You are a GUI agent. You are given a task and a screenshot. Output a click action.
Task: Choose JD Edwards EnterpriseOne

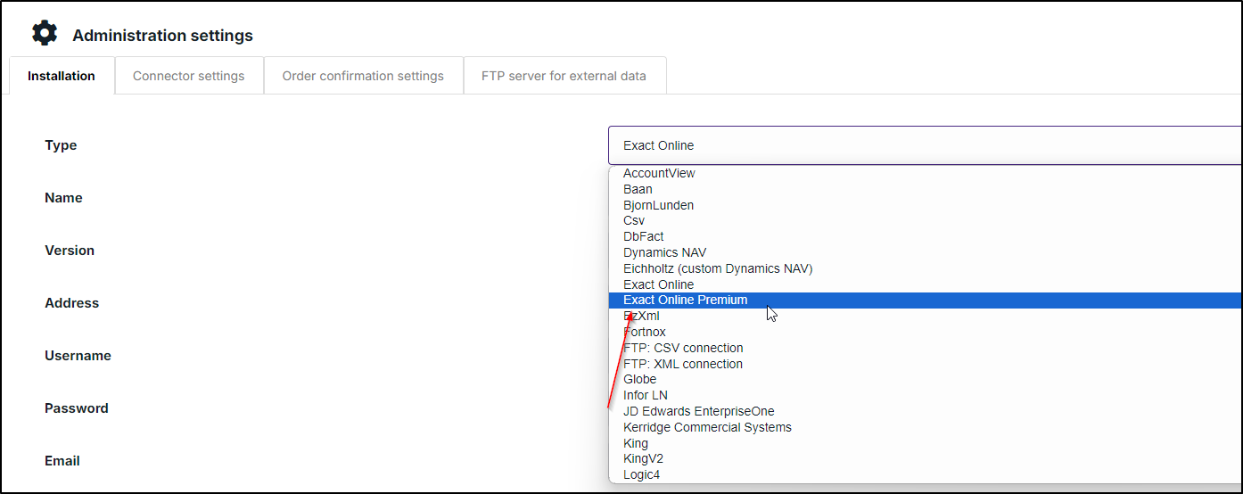925,411
